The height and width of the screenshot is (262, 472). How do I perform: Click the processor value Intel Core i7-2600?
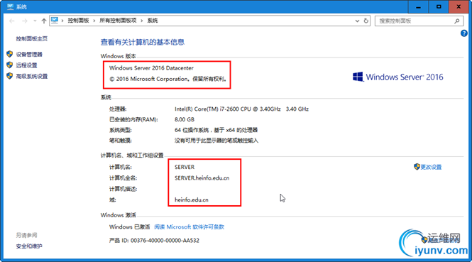241,109
